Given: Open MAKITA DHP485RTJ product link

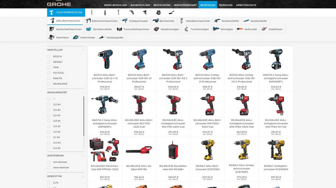Looking at the screenshot, I should click(x=276, y=78).
